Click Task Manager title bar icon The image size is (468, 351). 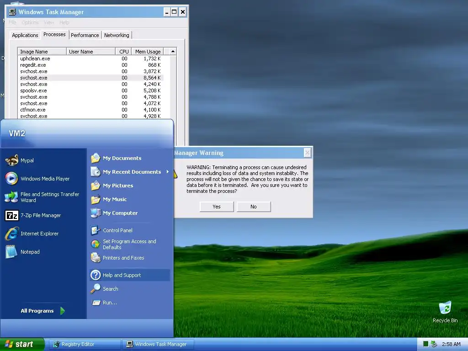click(x=12, y=12)
